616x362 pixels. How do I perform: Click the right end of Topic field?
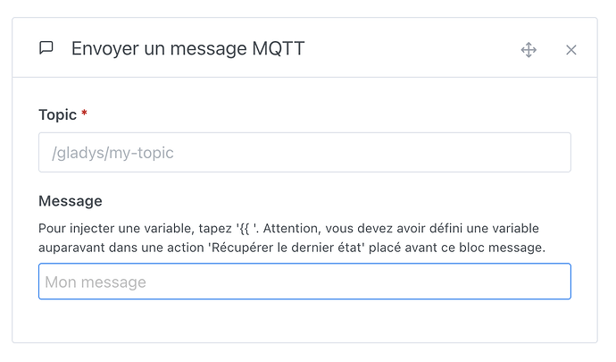pyautogui.click(x=554, y=153)
